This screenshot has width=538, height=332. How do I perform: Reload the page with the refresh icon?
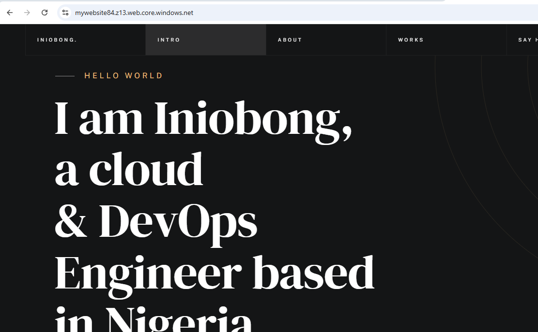click(45, 13)
